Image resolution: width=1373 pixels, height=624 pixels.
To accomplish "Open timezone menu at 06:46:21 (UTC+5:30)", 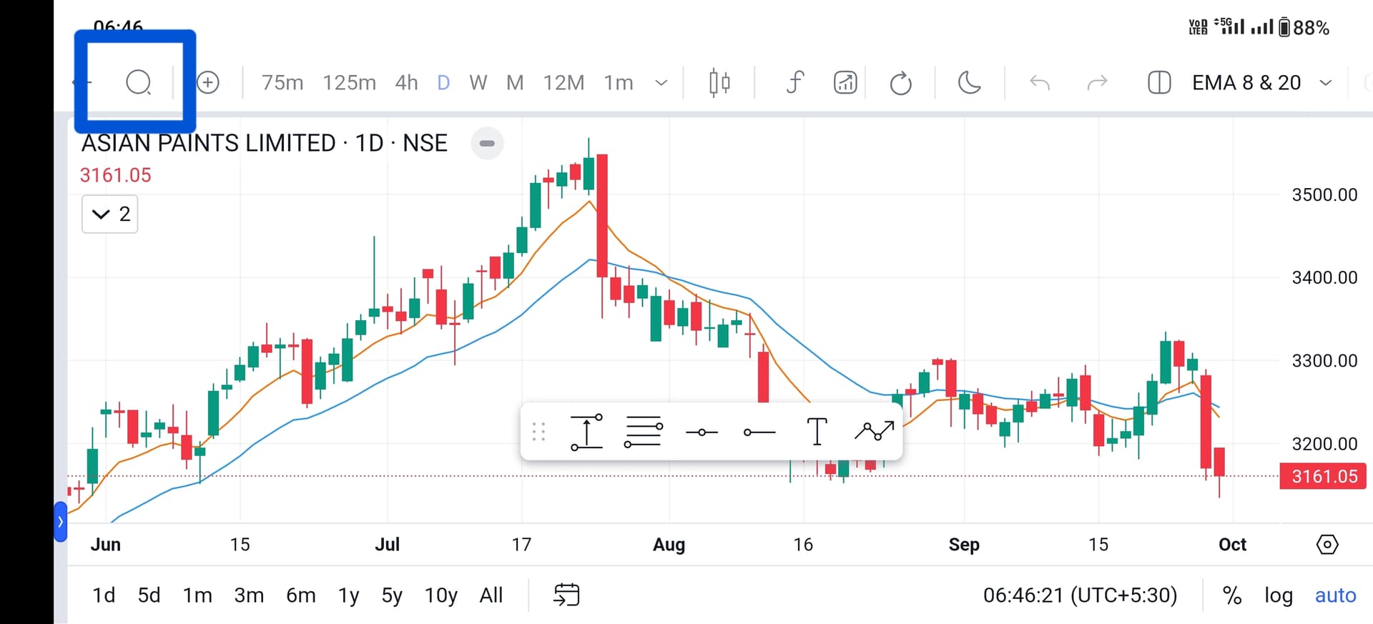I will point(1080,595).
